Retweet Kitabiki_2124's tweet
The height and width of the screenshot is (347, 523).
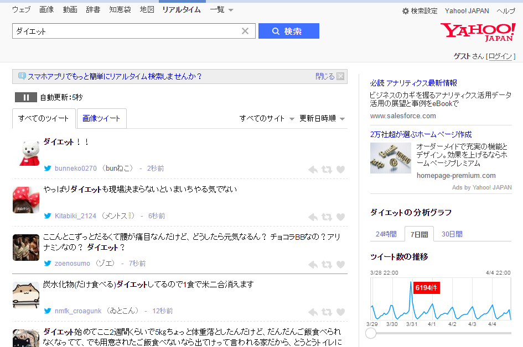pyautogui.click(x=327, y=217)
